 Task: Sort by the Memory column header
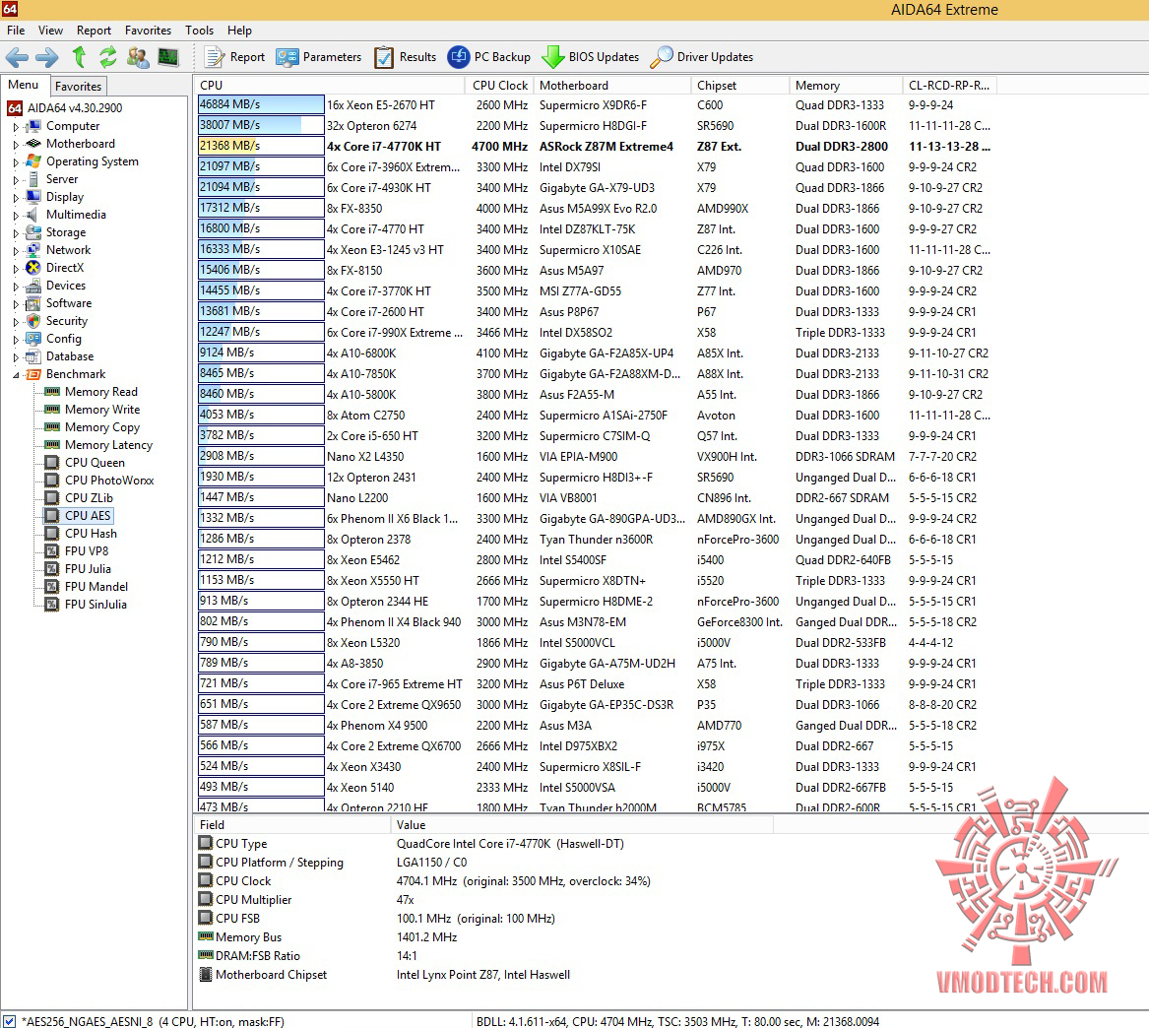(x=846, y=85)
